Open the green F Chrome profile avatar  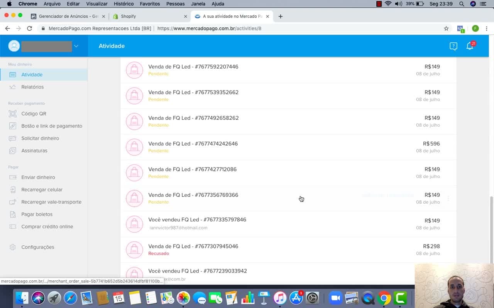pos(475,28)
